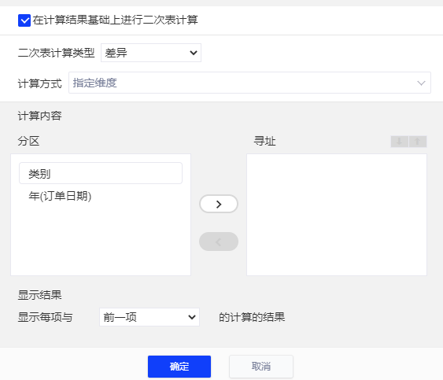Select 类别 in the 分区 list
Viewport: 443px width, 380px height.
pyautogui.click(x=101, y=173)
